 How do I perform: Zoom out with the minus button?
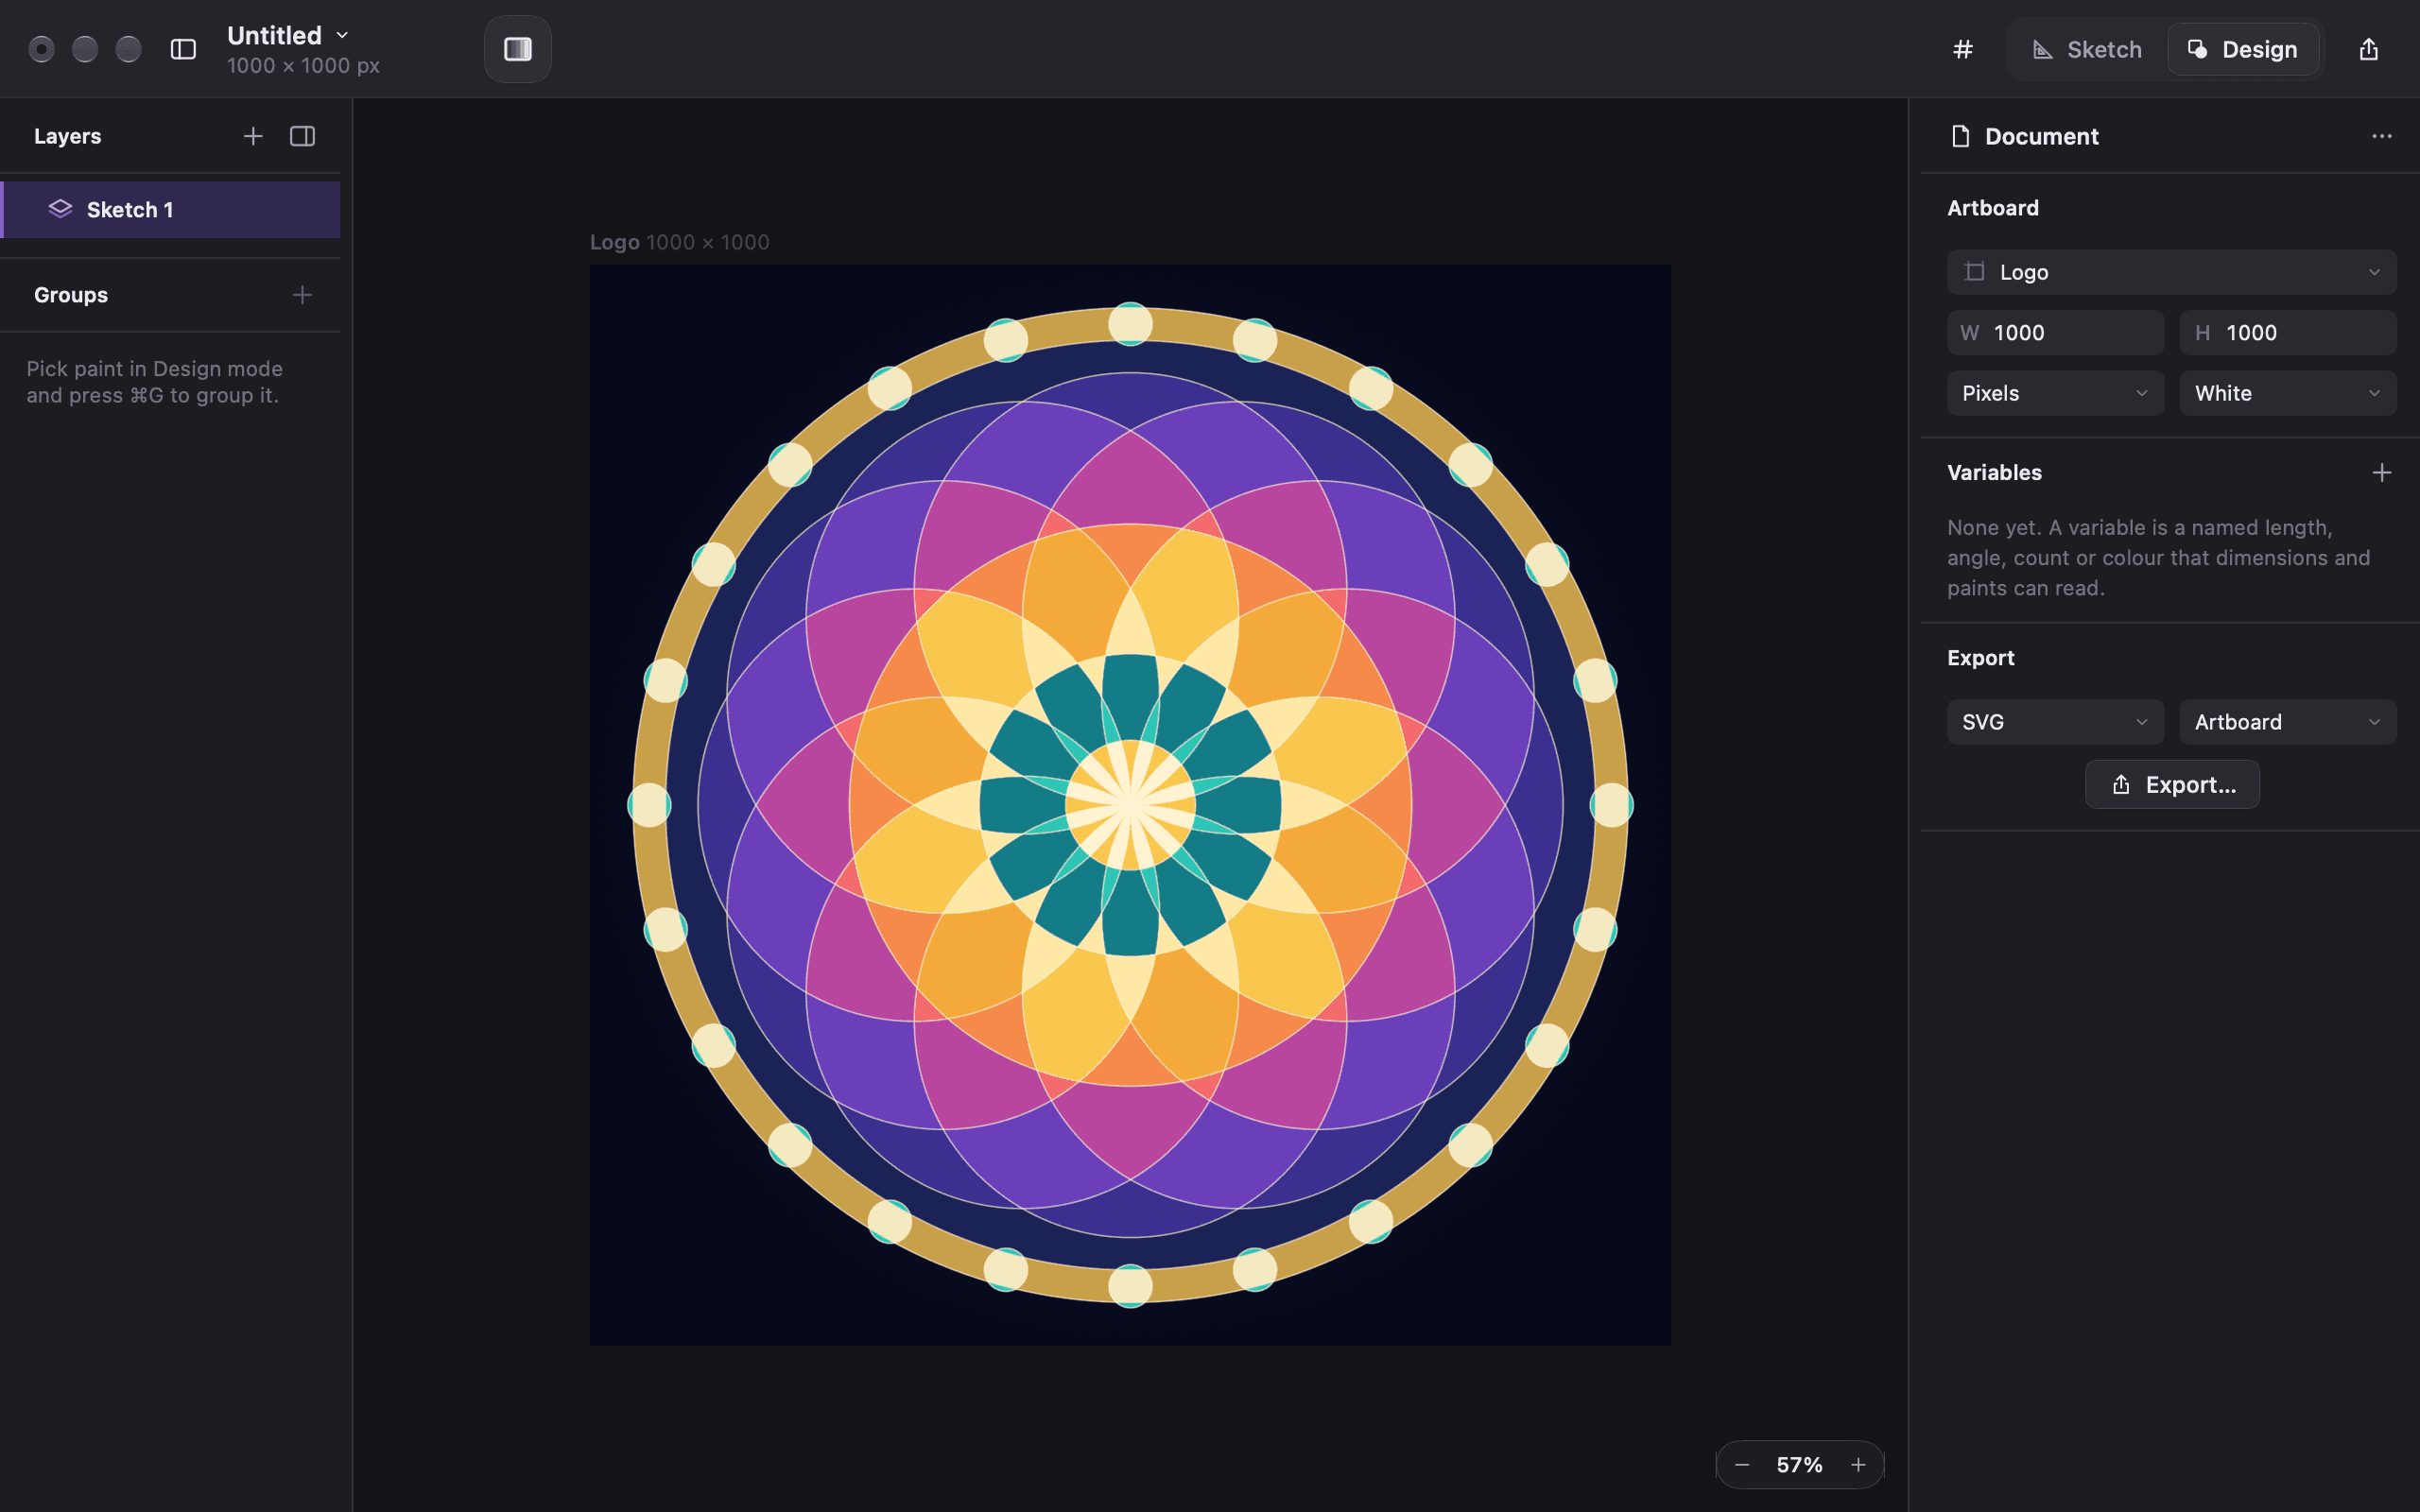1742,1465
